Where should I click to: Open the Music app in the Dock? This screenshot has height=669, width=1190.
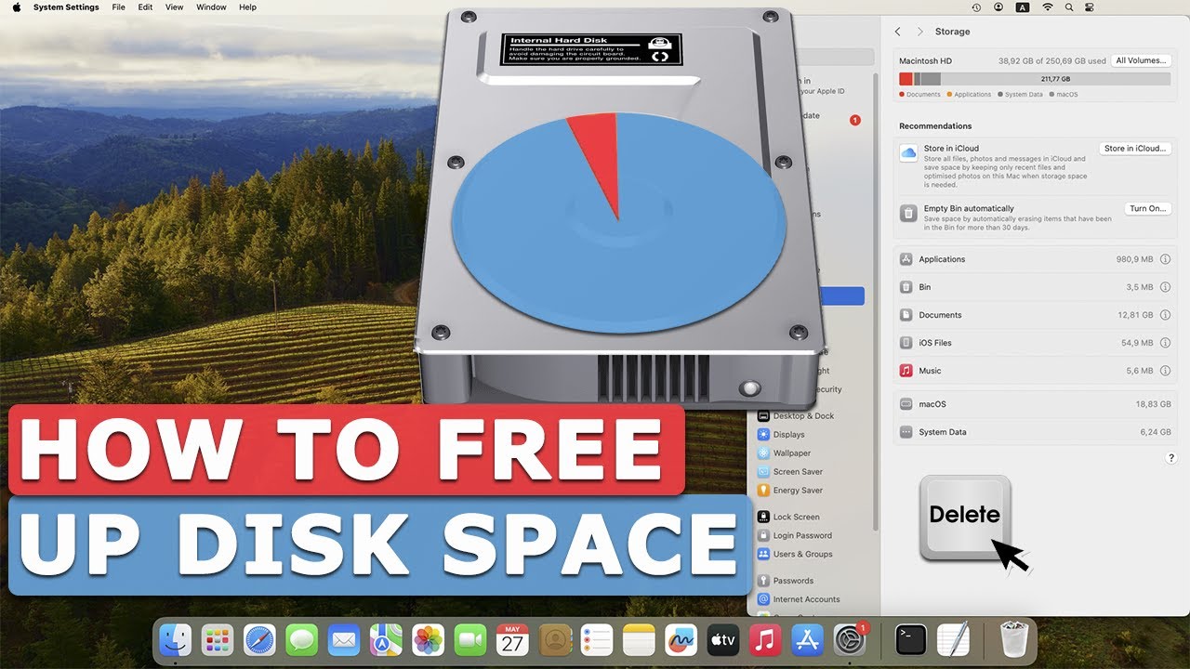765,640
